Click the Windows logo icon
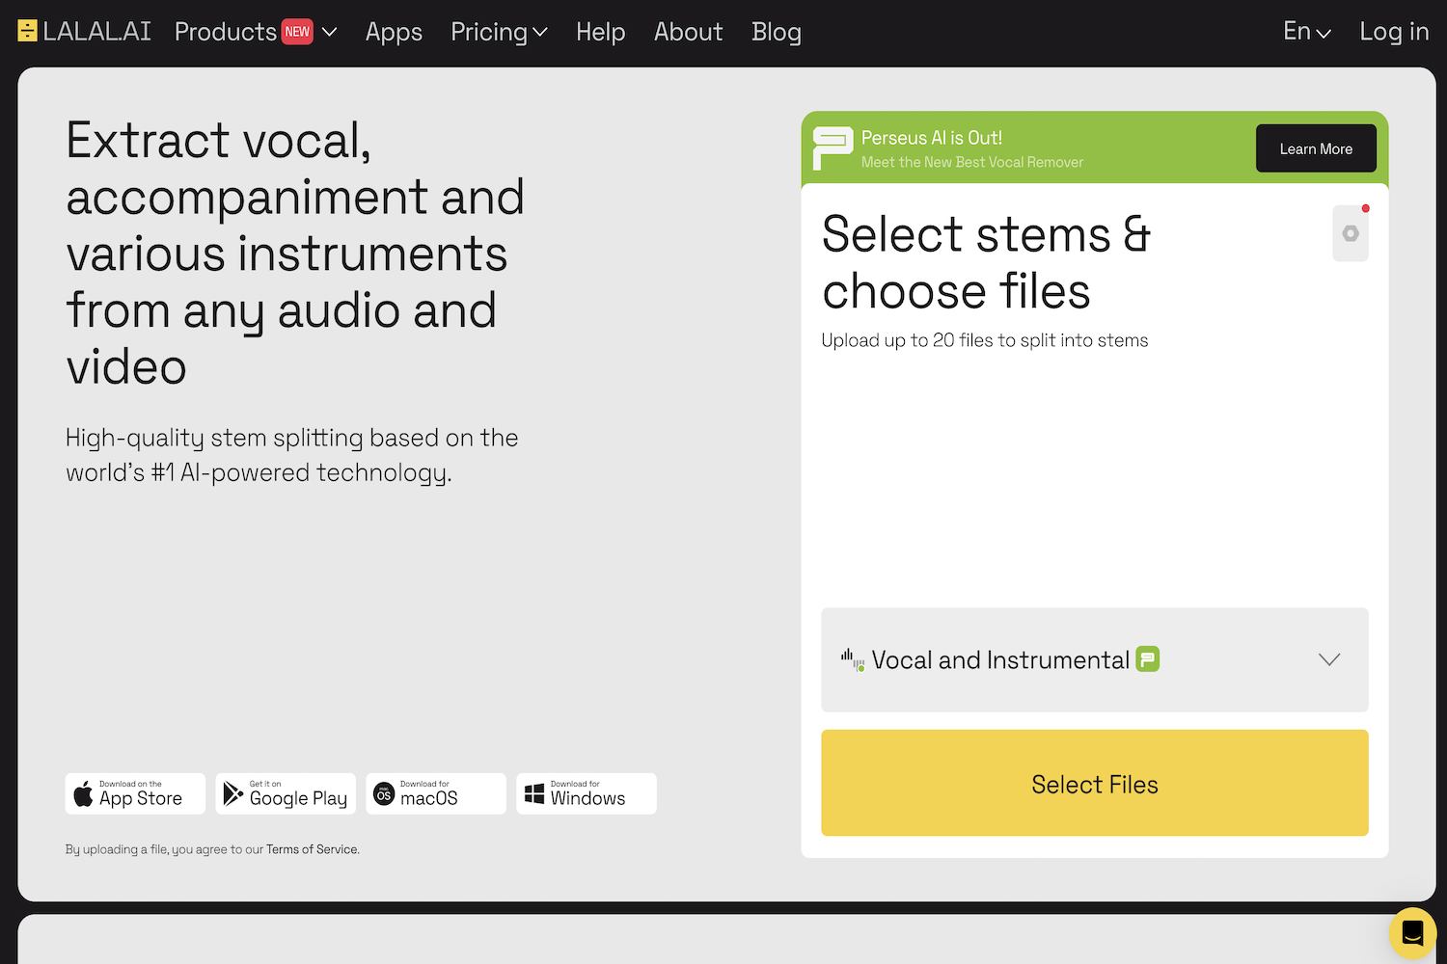Screen dimensions: 1447x964 coord(534,793)
